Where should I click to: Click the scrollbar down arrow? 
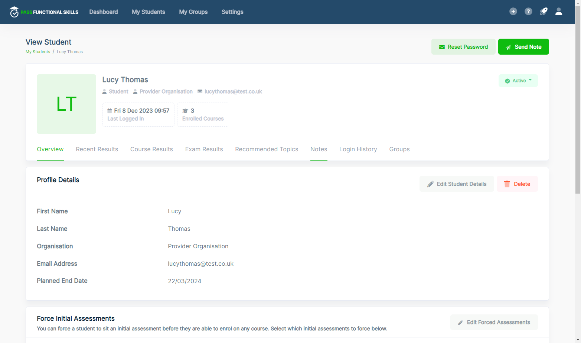pyautogui.click(x=578, y=340)
